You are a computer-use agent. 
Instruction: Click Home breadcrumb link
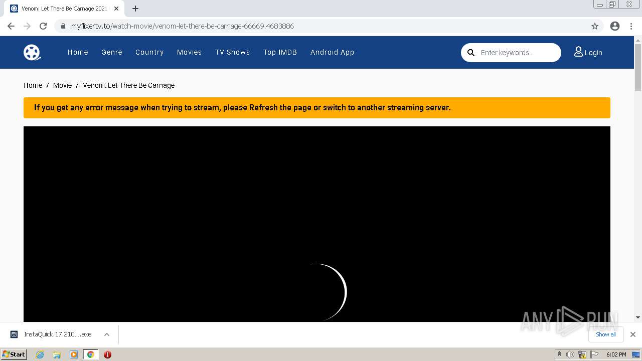33,85
